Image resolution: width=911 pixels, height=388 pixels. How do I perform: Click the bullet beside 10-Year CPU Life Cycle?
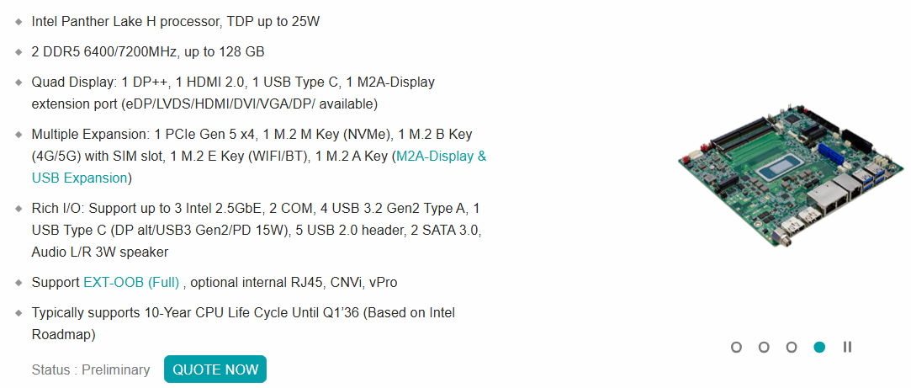(19, 314)
